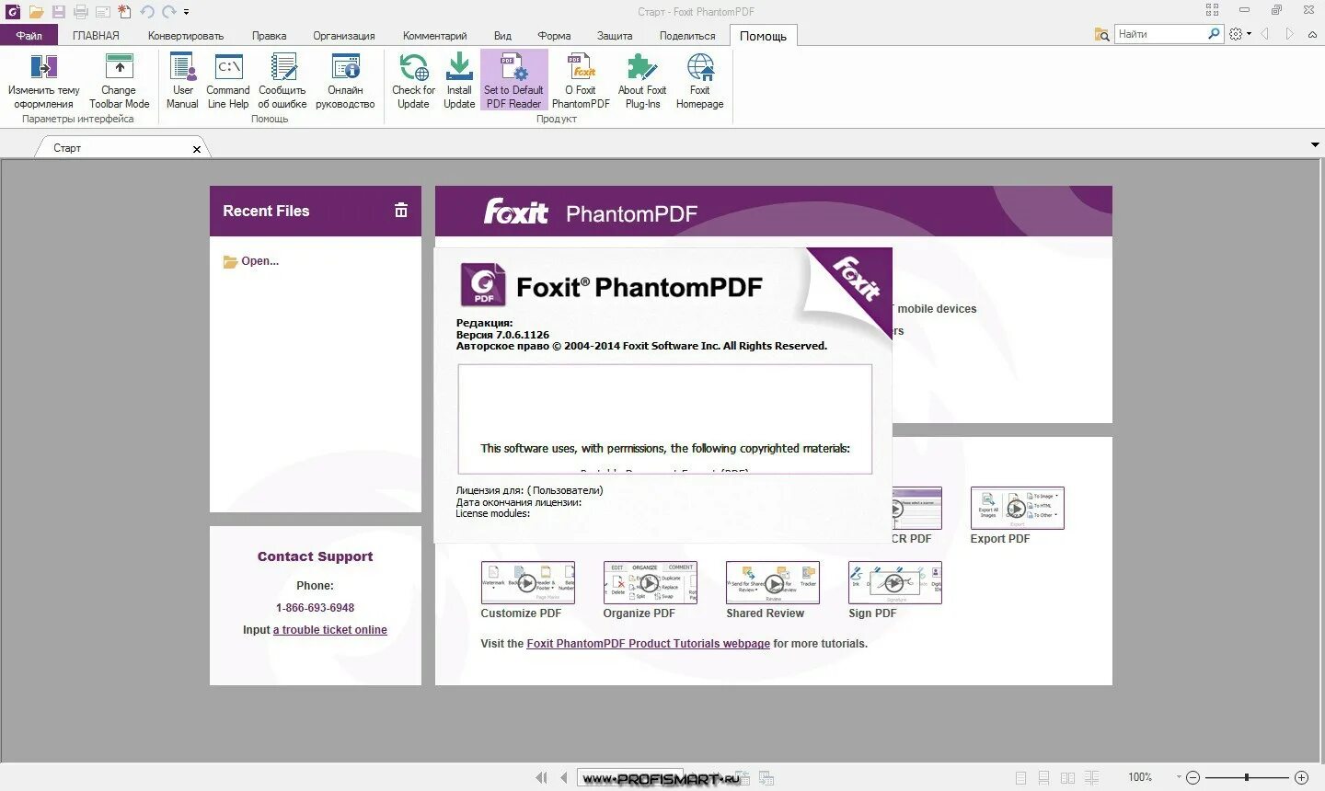Open Foxit Homepage

pos(699,81)
